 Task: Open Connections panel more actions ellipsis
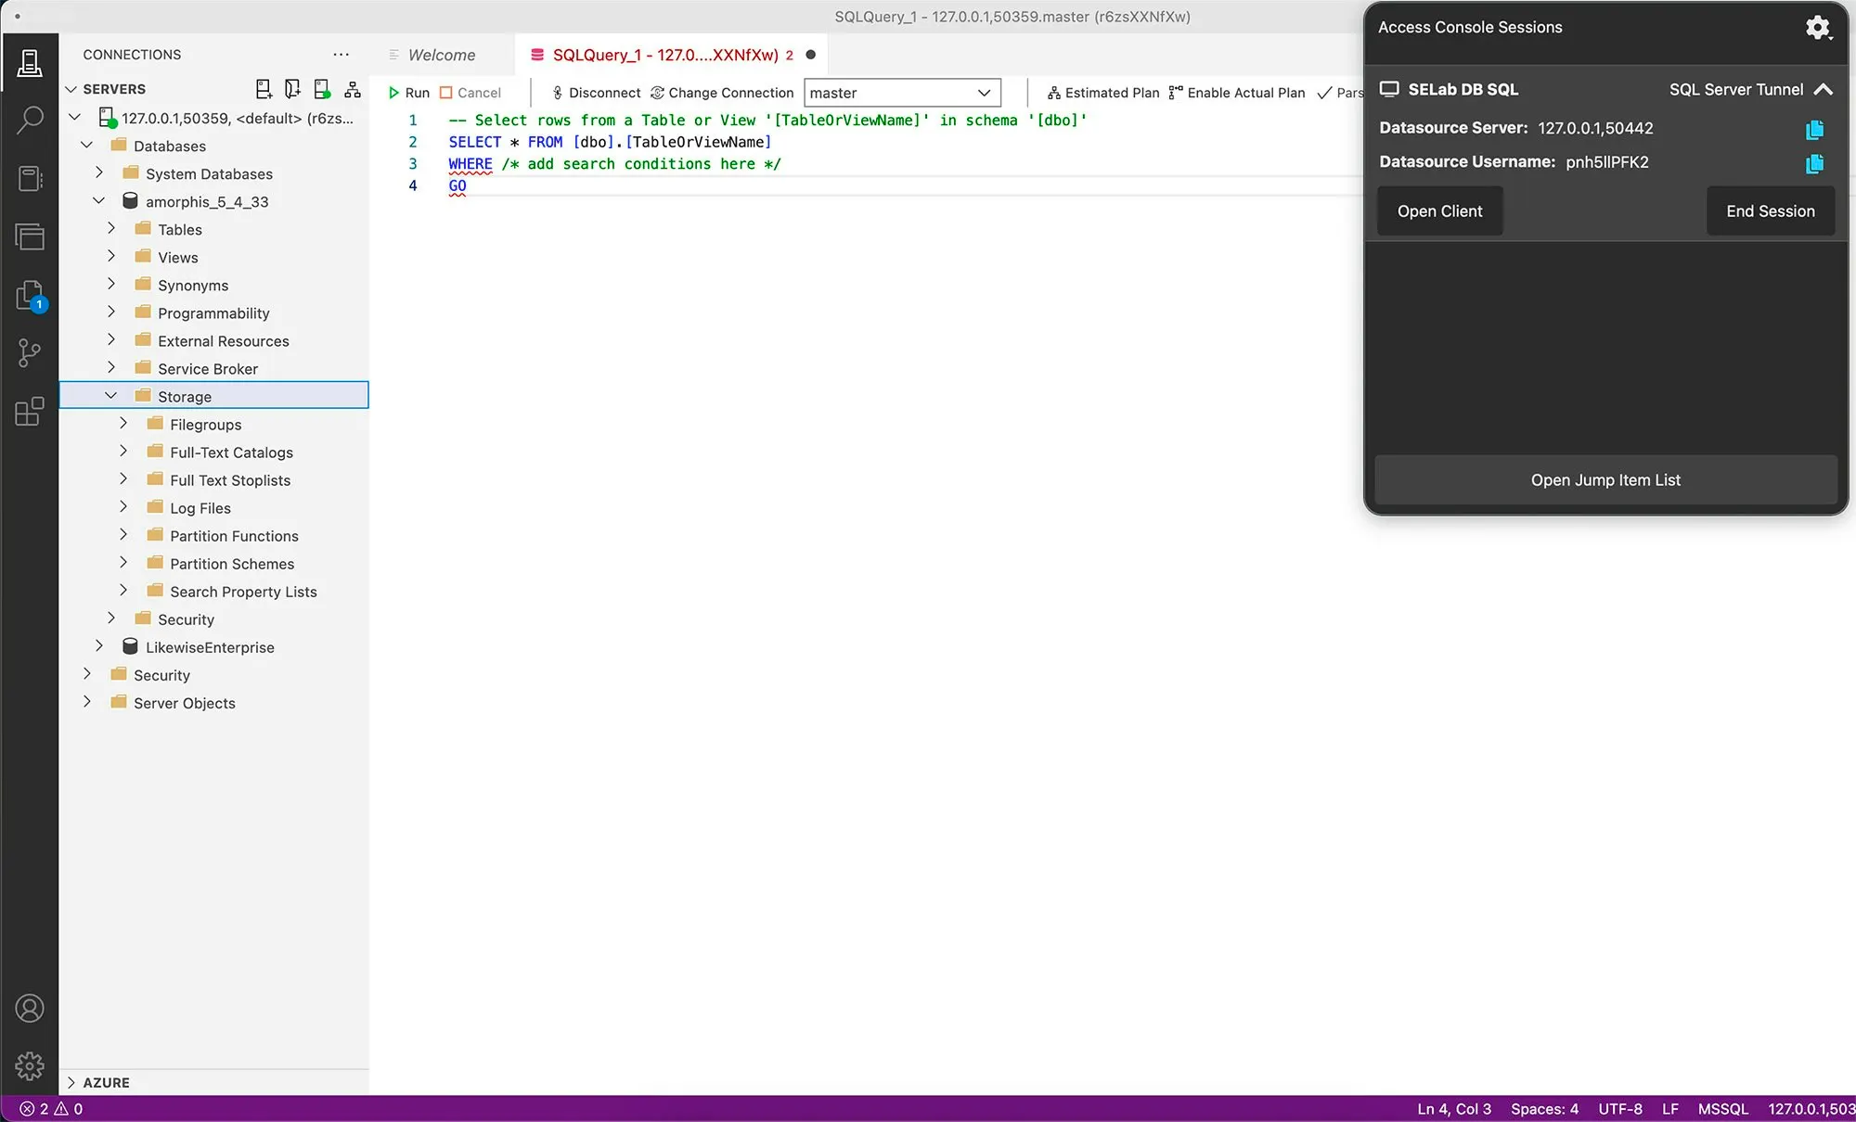click(341, 55)
